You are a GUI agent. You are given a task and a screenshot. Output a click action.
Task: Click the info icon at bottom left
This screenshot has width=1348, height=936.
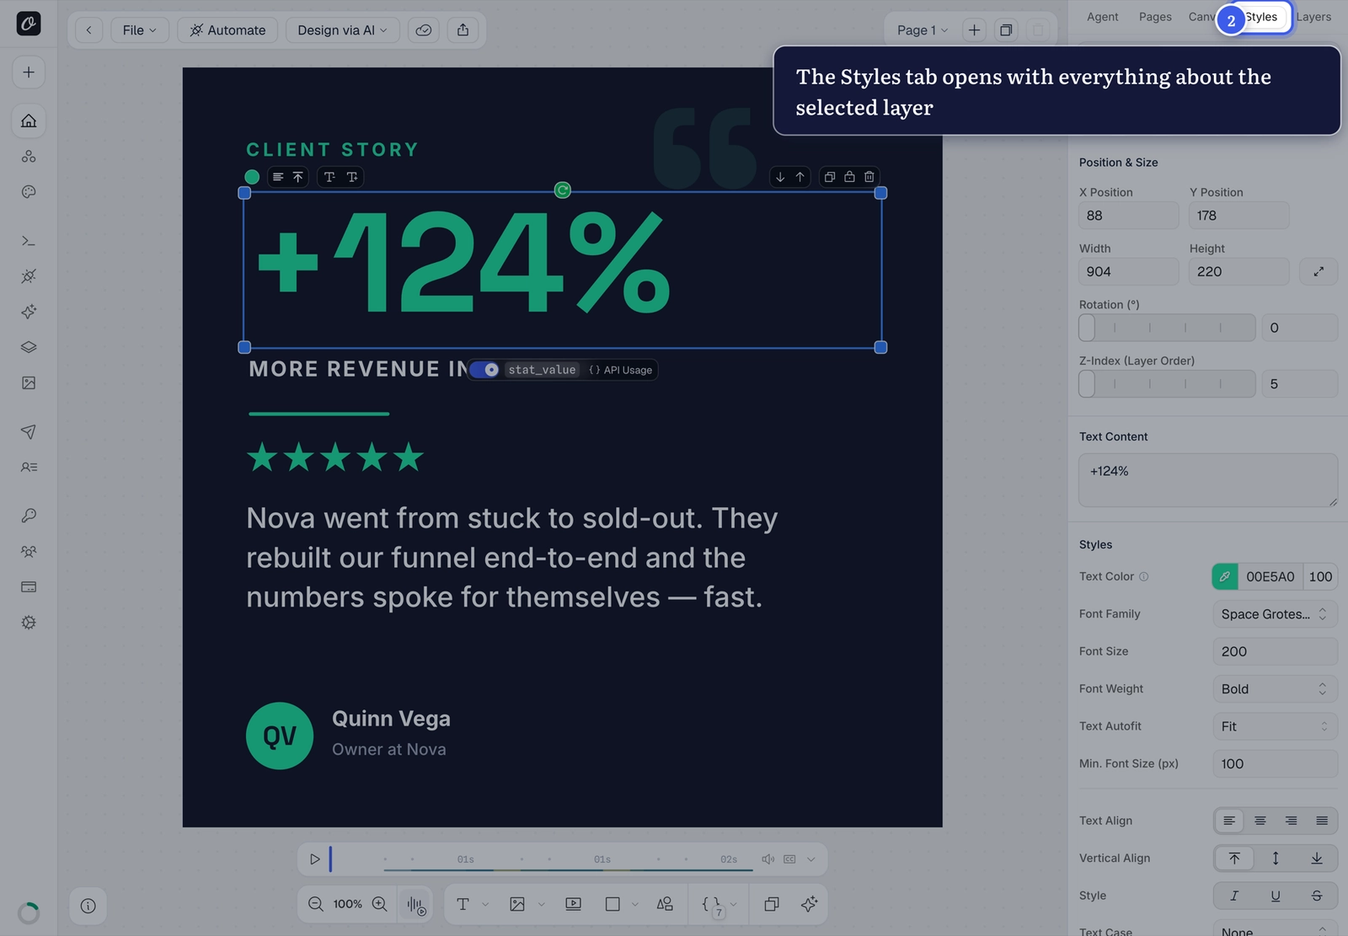pos(88,906)
